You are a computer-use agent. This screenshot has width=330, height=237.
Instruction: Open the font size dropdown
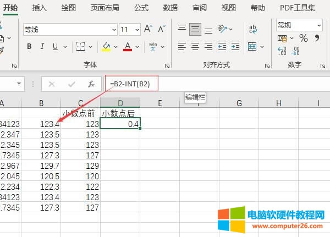136,29
